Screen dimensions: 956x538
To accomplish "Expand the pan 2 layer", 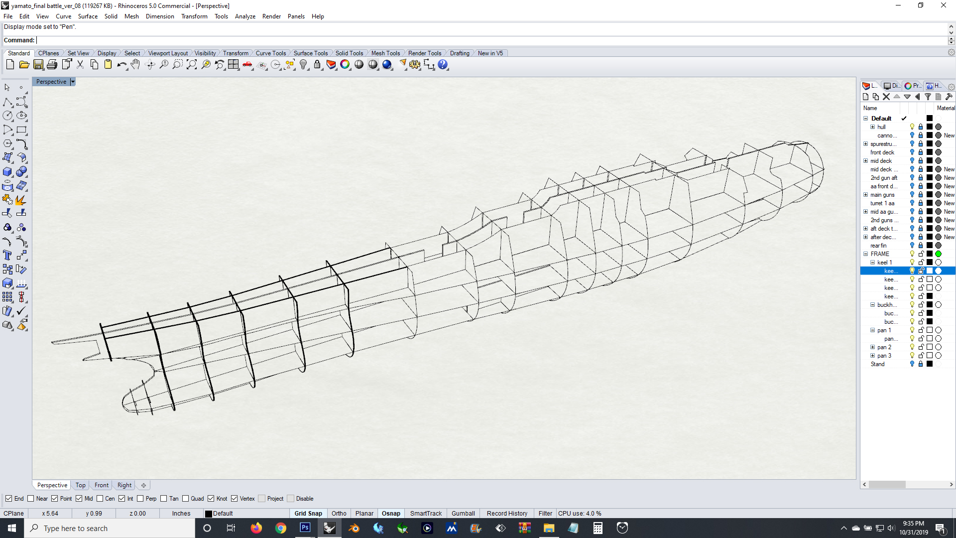I will (x=873, y=347).
